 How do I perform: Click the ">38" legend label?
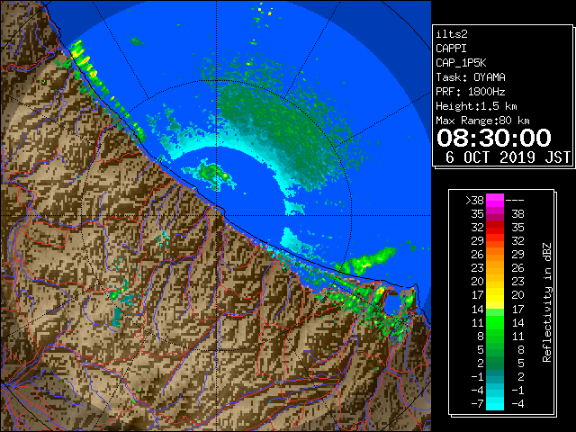[474, 201]
